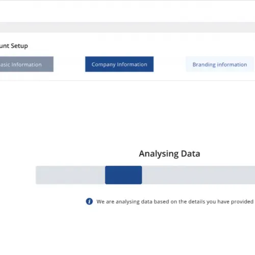Click the divider line beneath the tabs
Image resolution: width=255 pixels, height=255 pixels.
point(127,81)
